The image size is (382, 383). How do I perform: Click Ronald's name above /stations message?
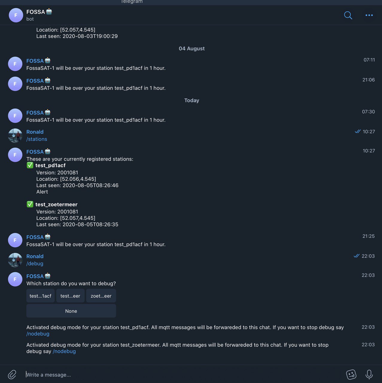coord(35,132)
